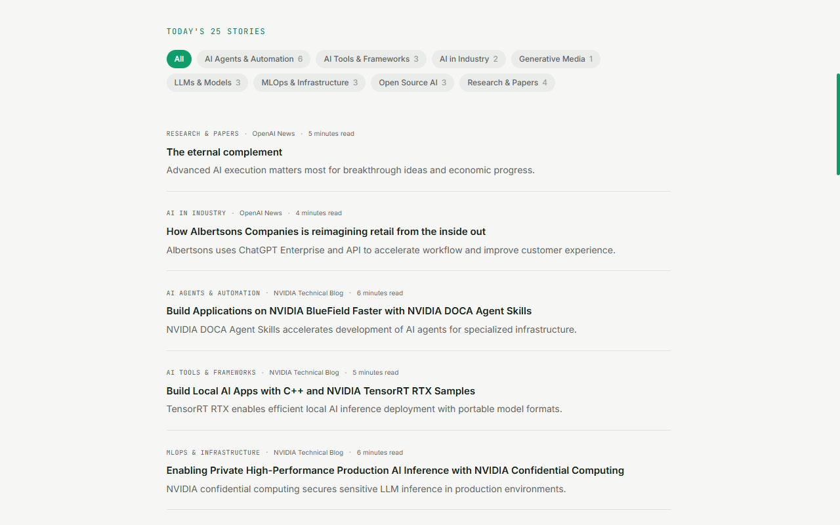Viewport: 840px width, 525px height.
Task: Open the NVIDIA Confidential Computing story
Action: [x=395, y=471]
